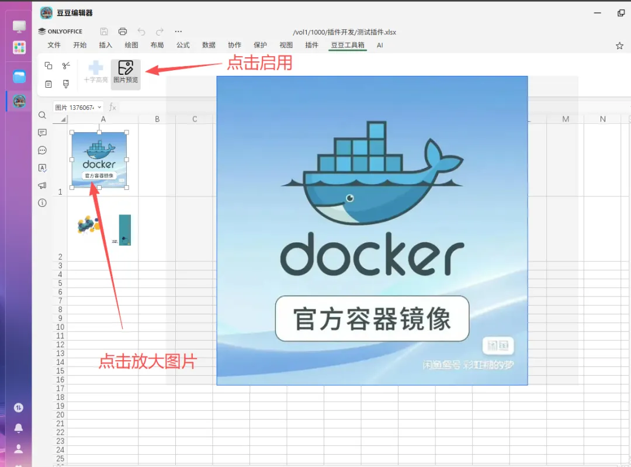Click the transfer arrows icon in the dock
The height and width of the screenshot is (467, 631).
[19, 408]
